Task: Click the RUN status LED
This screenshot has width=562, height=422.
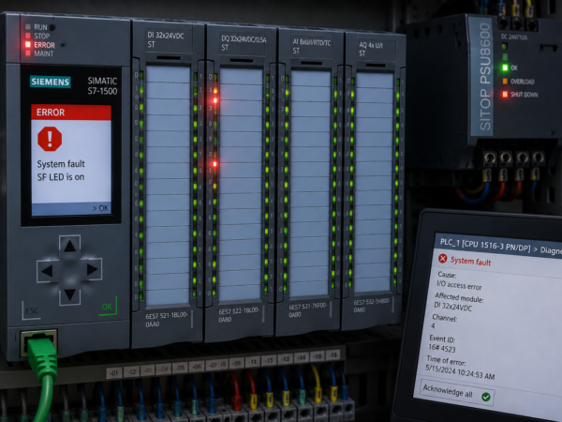Action: [x=28, y=27]
